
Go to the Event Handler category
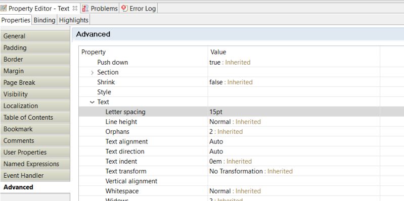(35, 176)
